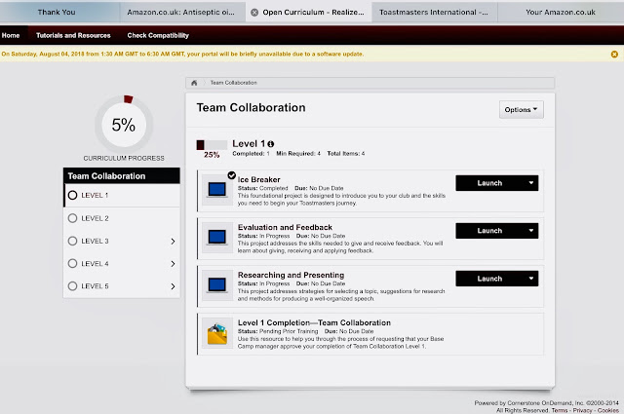
Task: Click 'Status: Pending Prior Training' text
Action: click(x=278, y=331)
